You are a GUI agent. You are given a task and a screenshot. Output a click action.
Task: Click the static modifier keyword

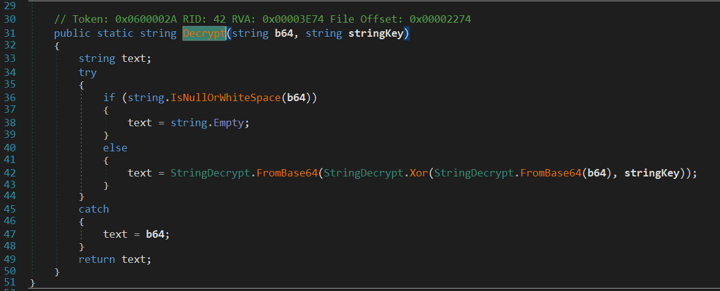(112, 33)
